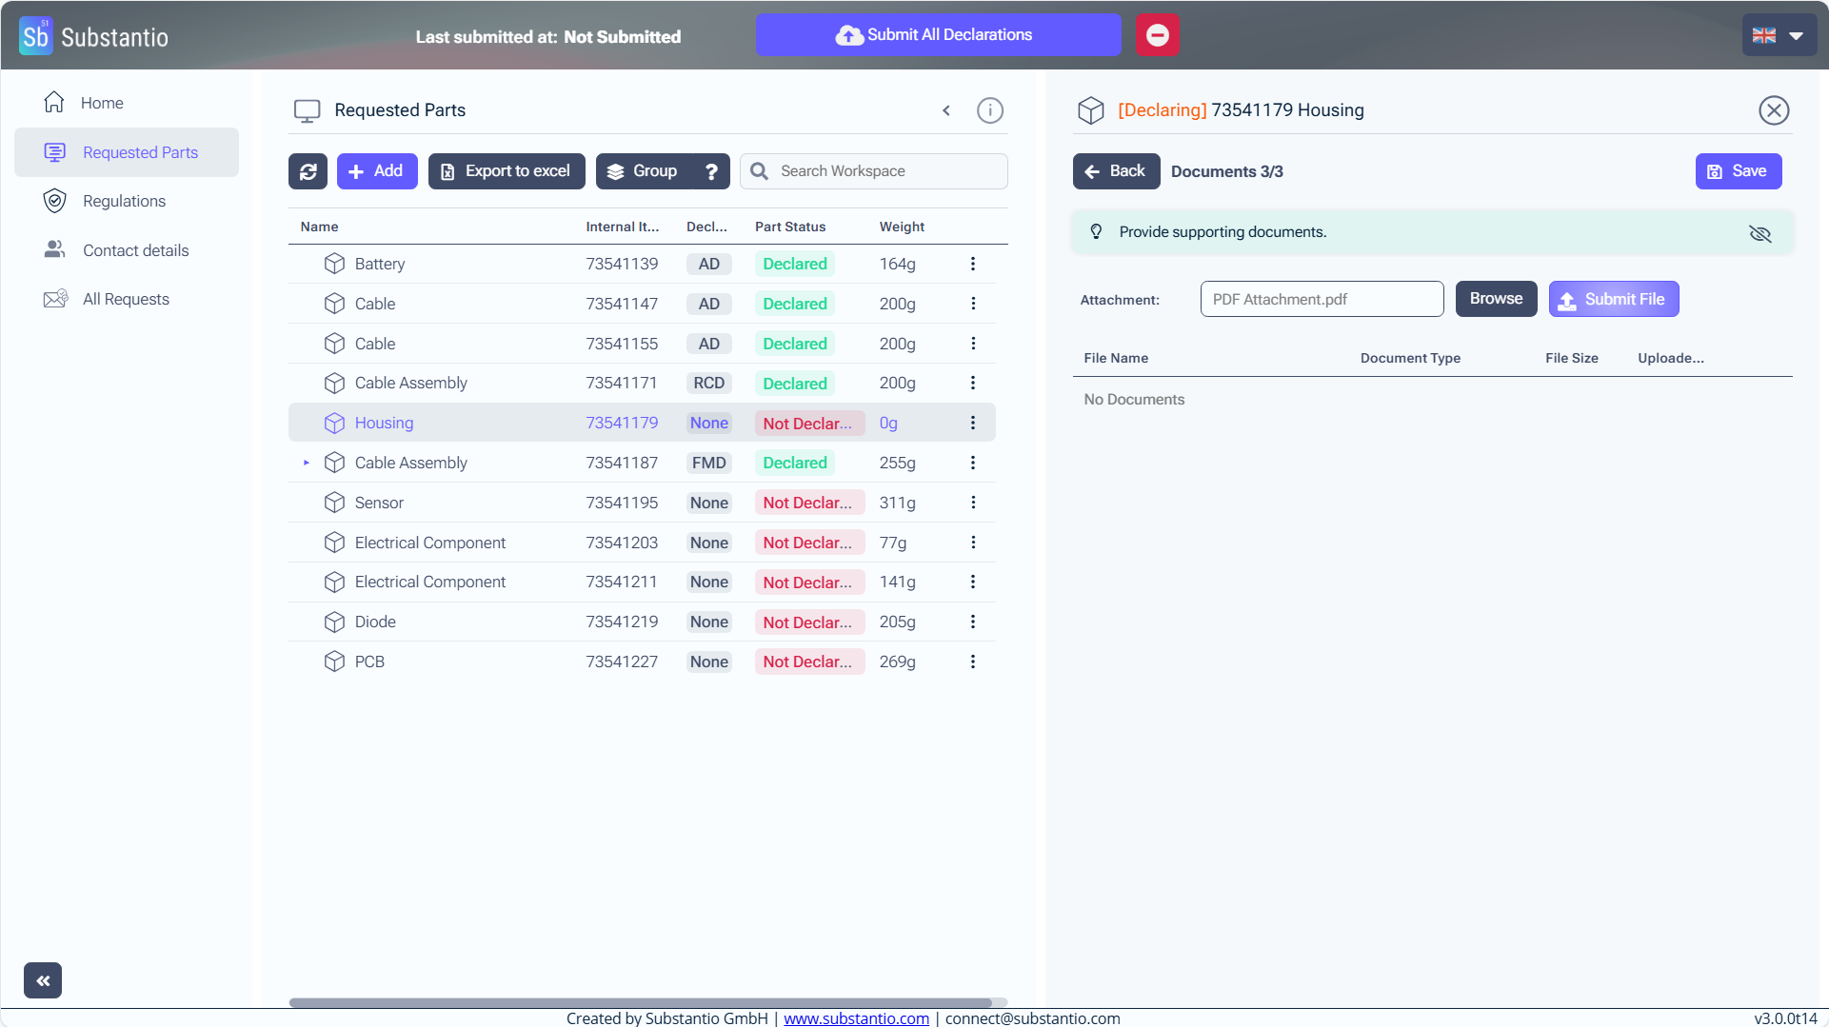
Task: Open the language flag dropdown
Action: (x=1778, y=35)
